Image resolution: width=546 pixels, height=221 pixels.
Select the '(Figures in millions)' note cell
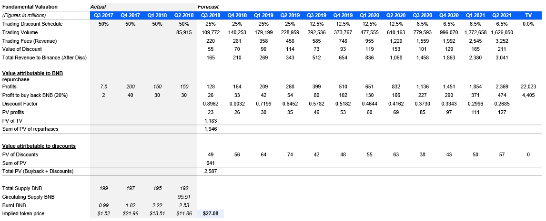[24, 15]
